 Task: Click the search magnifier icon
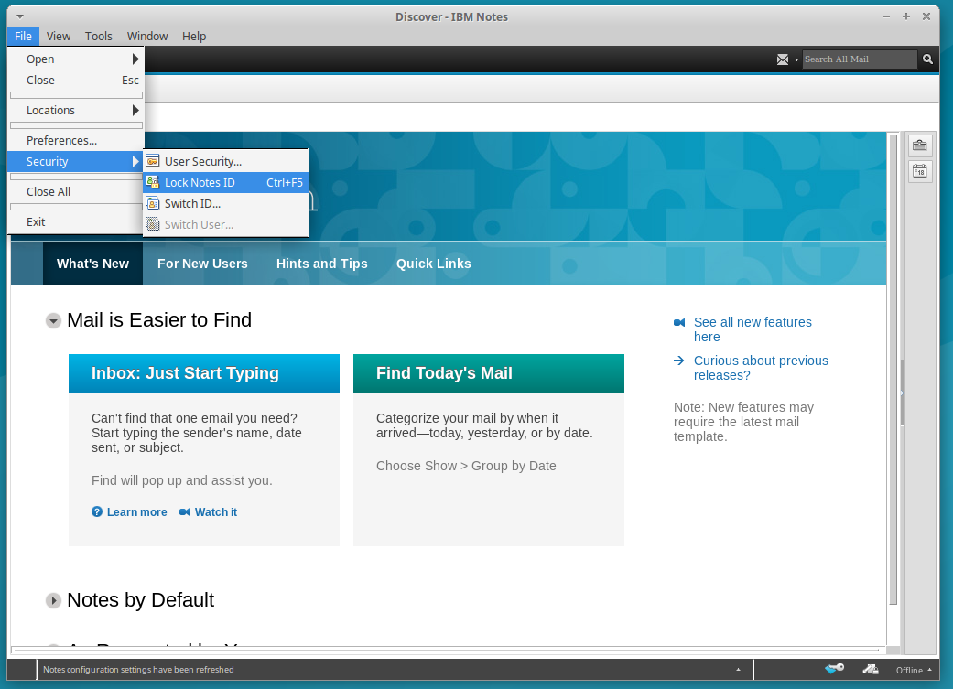pyautogui.click(x=927, y=59)
